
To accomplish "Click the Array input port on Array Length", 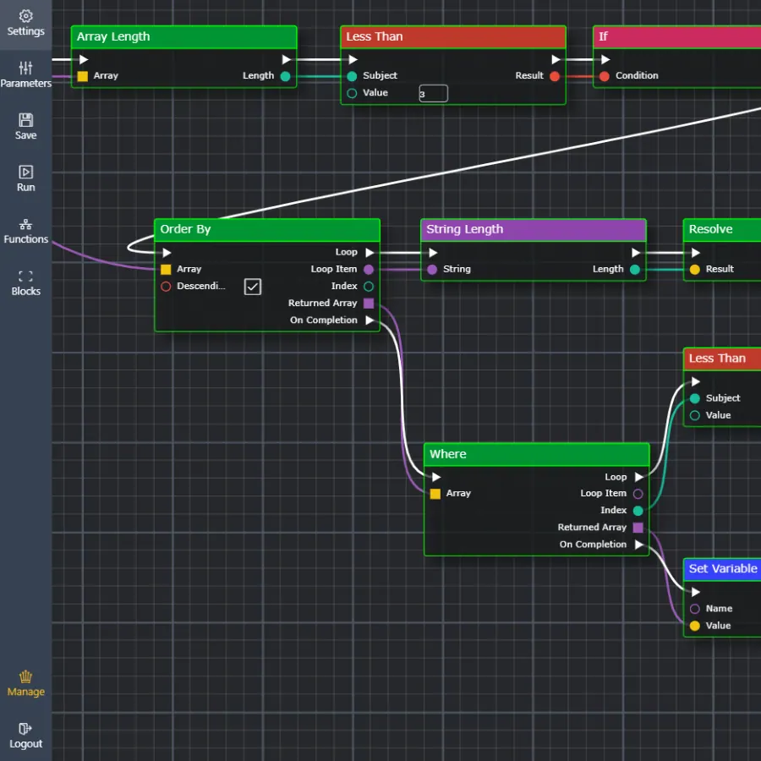I will pyautogui.click(x=83, y=76).
